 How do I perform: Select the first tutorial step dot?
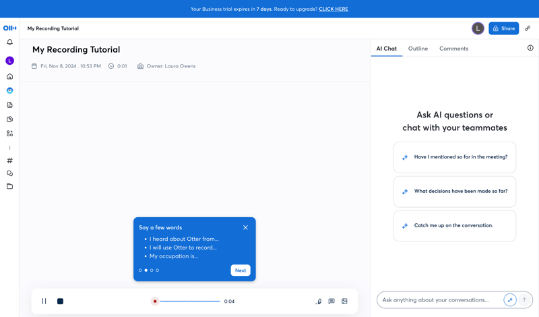coord(140,270)
